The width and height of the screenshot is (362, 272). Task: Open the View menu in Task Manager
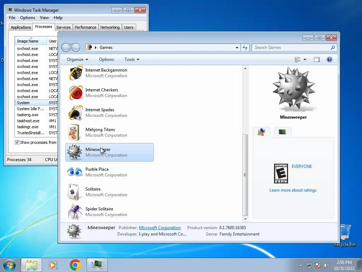[44, 18]
